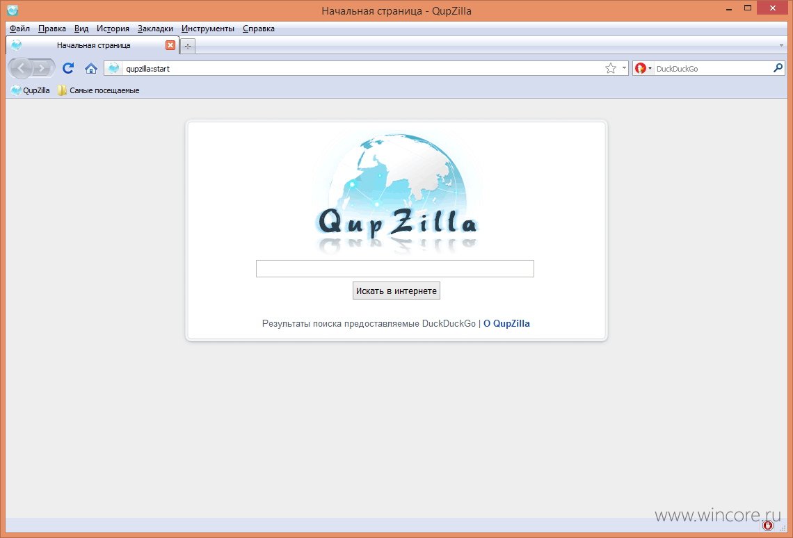Click the Результаты поиска предоставляемые DuckDuckGo text
The image size is (793, 538).
click(369, 323)
